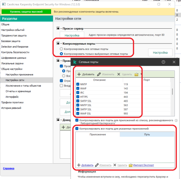Click the help icon in Сетевые порты title bar
The image size is (181, 179).
pyautogui.click(x=163, y=62)
